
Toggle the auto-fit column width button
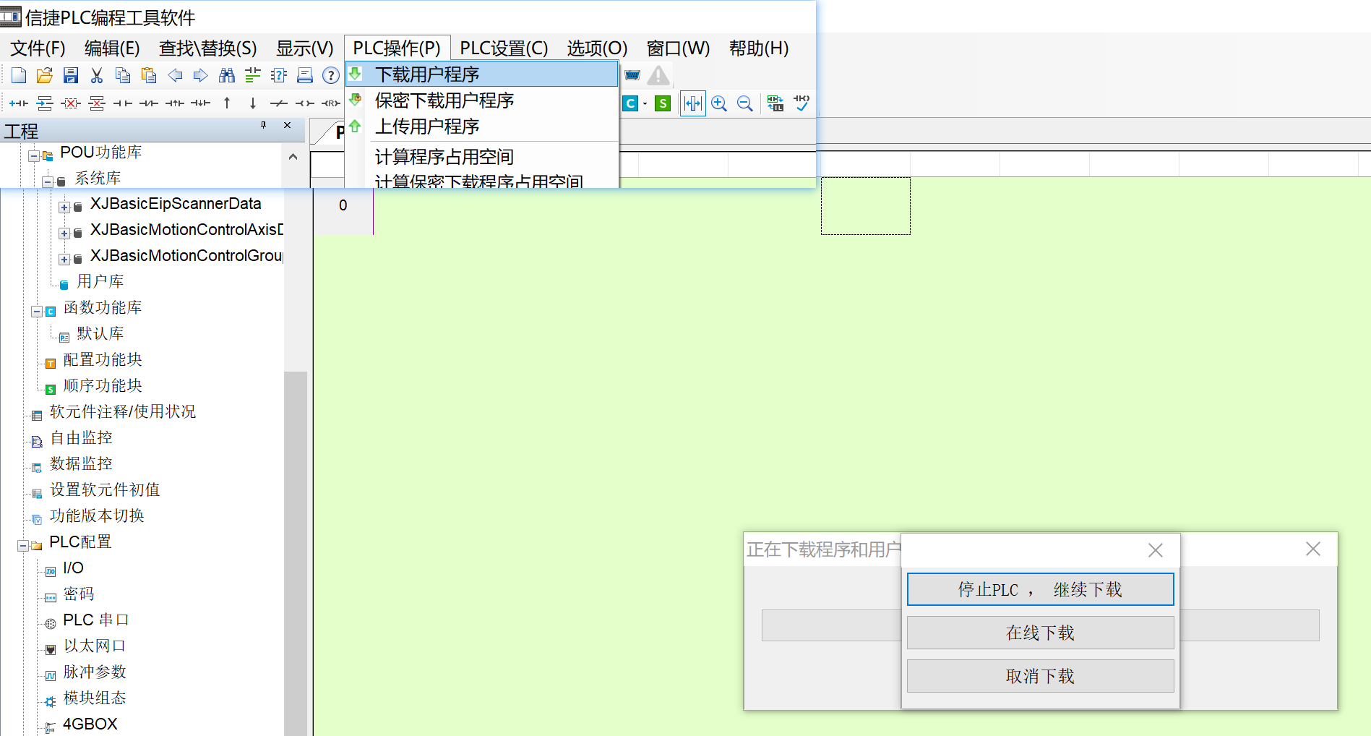pyautogui.click(x=692, y=103)
